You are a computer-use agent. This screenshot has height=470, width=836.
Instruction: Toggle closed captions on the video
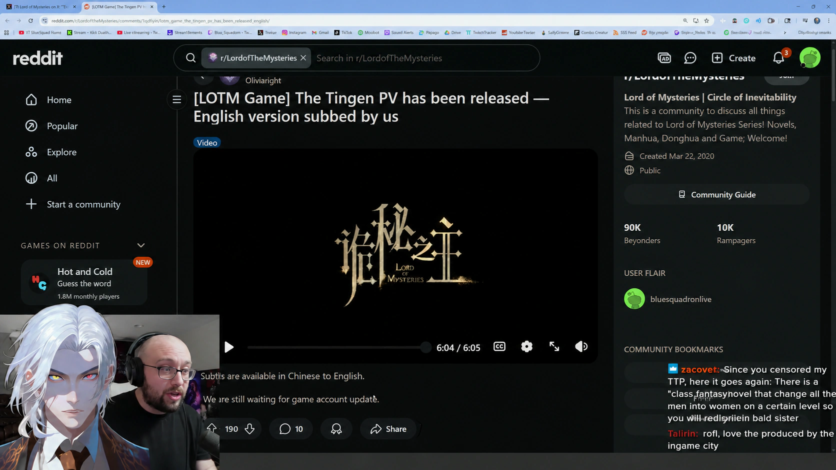[499, 347]
